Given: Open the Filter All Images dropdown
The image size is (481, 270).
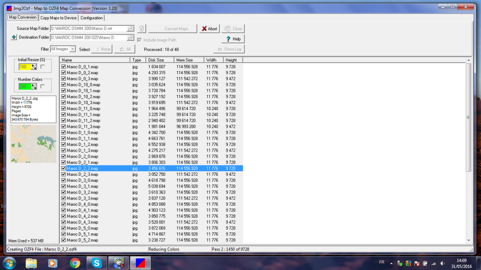Looking at the screenshot, I should click(72, 49).
